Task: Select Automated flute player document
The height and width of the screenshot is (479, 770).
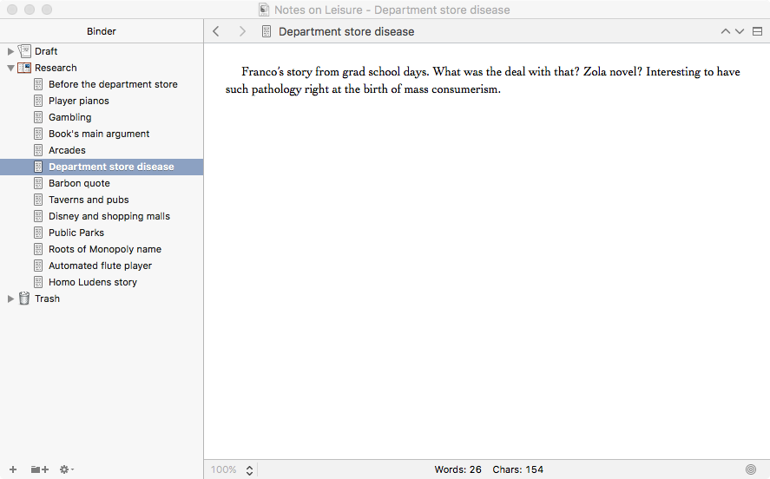Action: [100, 266]
